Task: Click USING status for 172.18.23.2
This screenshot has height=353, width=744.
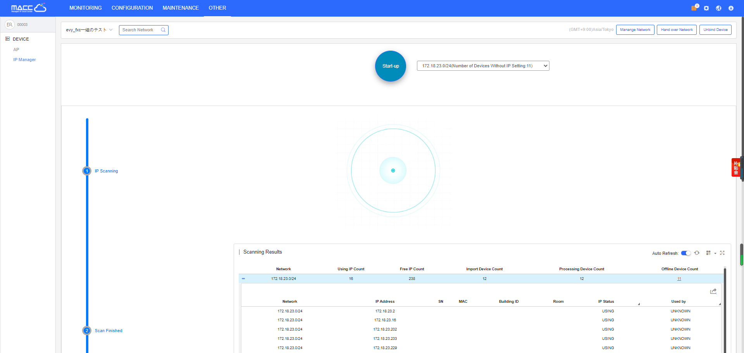Action: pos(608,311)
